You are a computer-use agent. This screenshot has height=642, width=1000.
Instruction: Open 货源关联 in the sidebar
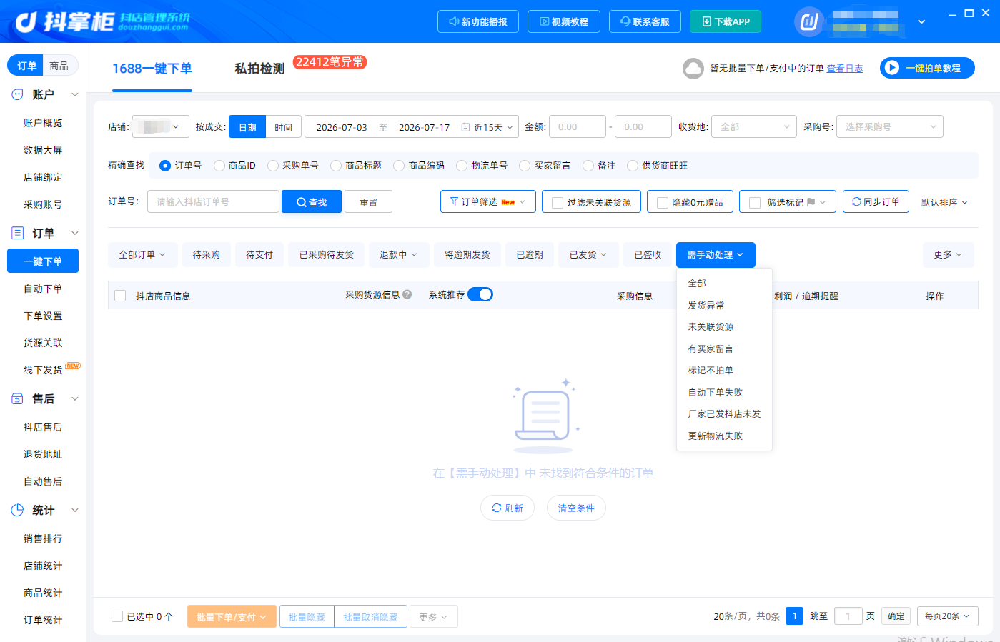43,343
